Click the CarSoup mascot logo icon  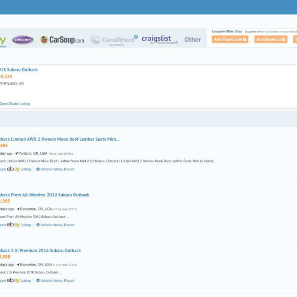click(44, 40)
